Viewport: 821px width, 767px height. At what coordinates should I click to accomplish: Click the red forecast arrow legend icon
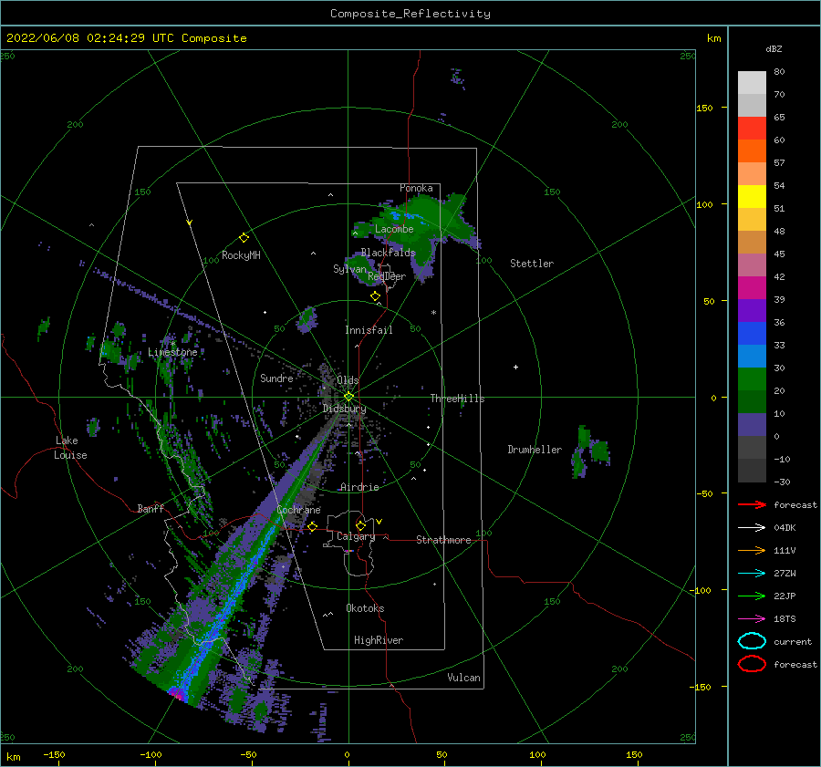coord(752,504)
